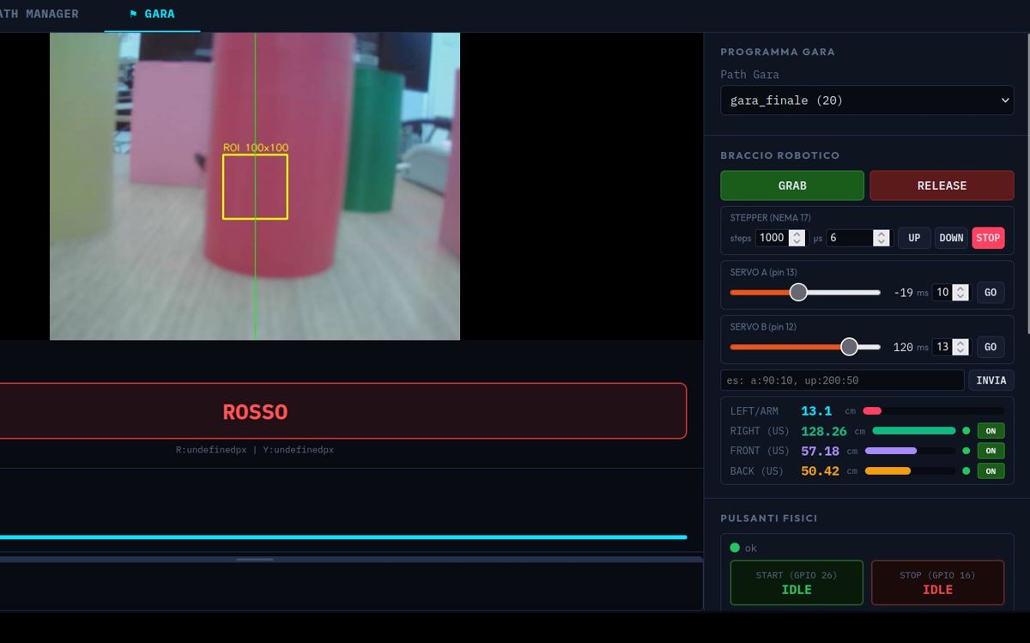Image resolution: width=1030 pixels, height=643 pixels.
Task: Click GO for Servo A
Action: coord(991,292)
